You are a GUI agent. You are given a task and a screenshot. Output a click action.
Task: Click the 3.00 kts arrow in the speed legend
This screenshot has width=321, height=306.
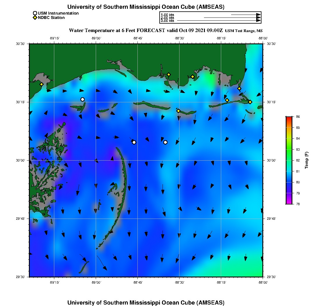(219, 21)
